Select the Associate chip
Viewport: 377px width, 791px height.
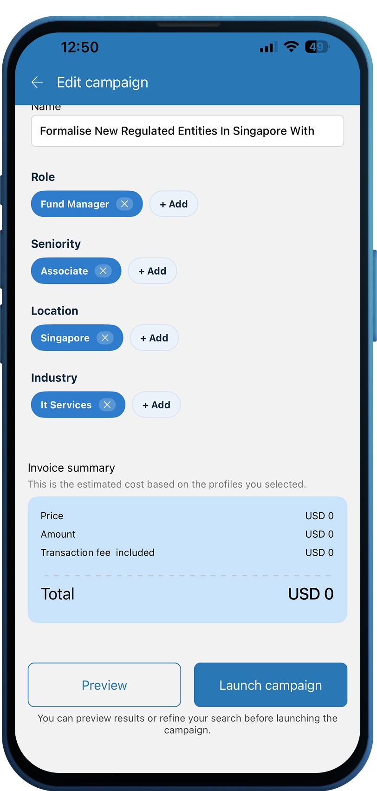coord(64,271)
